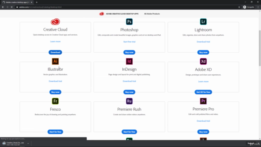Click the Premiere Rush heading text
Image resolution: width=261 pixels, height=147 pixels.
pos(129,109)
